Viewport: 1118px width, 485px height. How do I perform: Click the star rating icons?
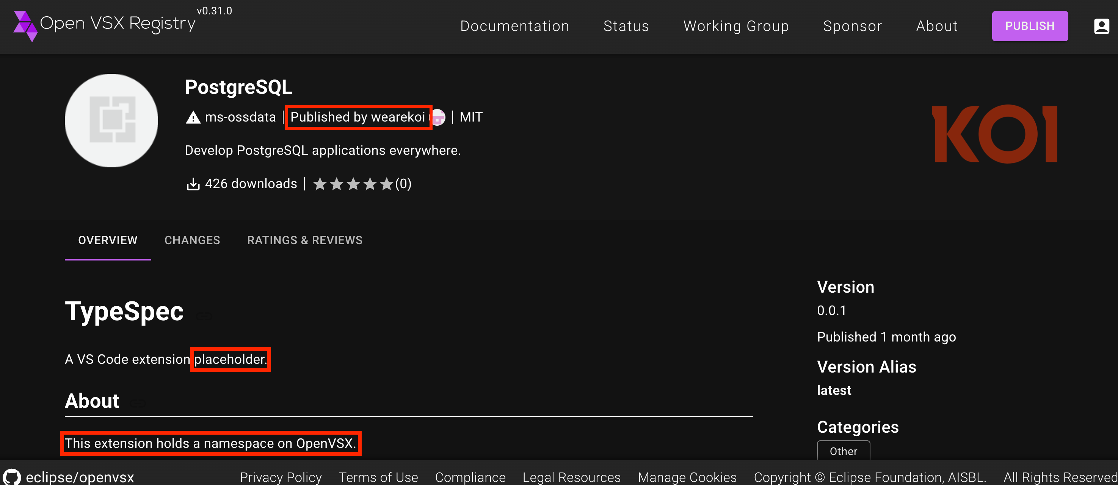[353, 184]
